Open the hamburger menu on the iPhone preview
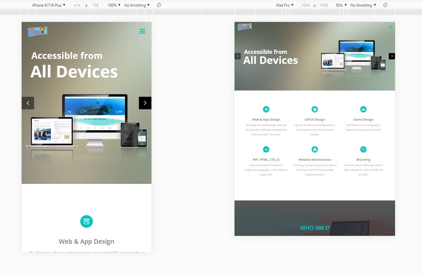The width and height of the screenshot is (422, 275). pos(142,31)
